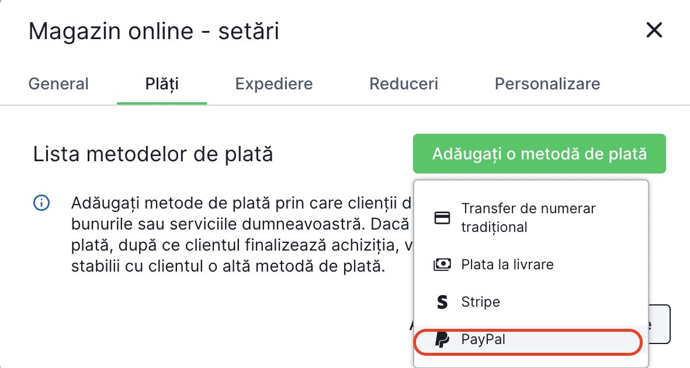Image resolution: width=690 pixels, height=368 pixels.
Task: Select Plata la livrare from the list
Action: 507,265
